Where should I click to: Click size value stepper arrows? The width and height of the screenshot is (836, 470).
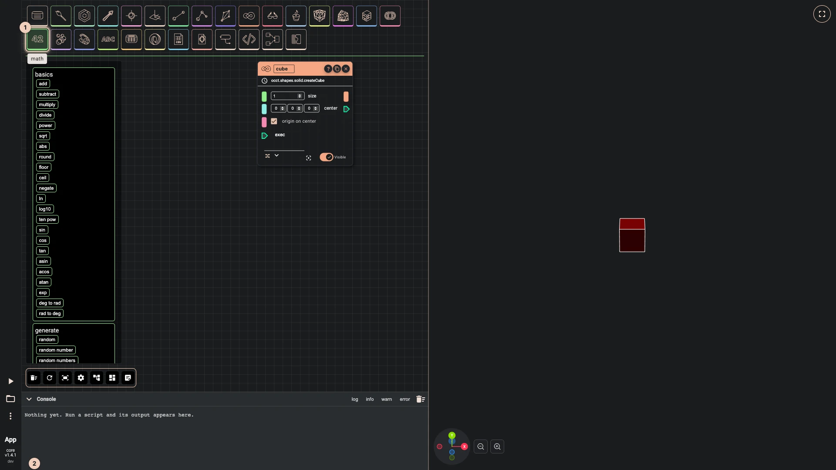coord(300,96)
